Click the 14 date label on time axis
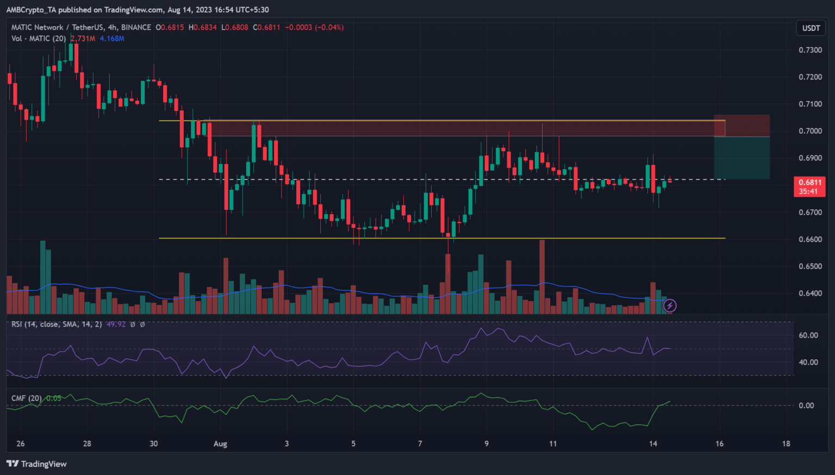 click(653, 443)
